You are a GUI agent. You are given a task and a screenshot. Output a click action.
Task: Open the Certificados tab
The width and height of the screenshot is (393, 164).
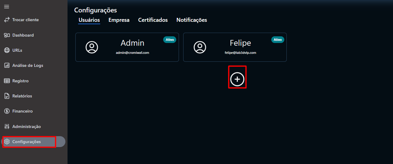153,20
